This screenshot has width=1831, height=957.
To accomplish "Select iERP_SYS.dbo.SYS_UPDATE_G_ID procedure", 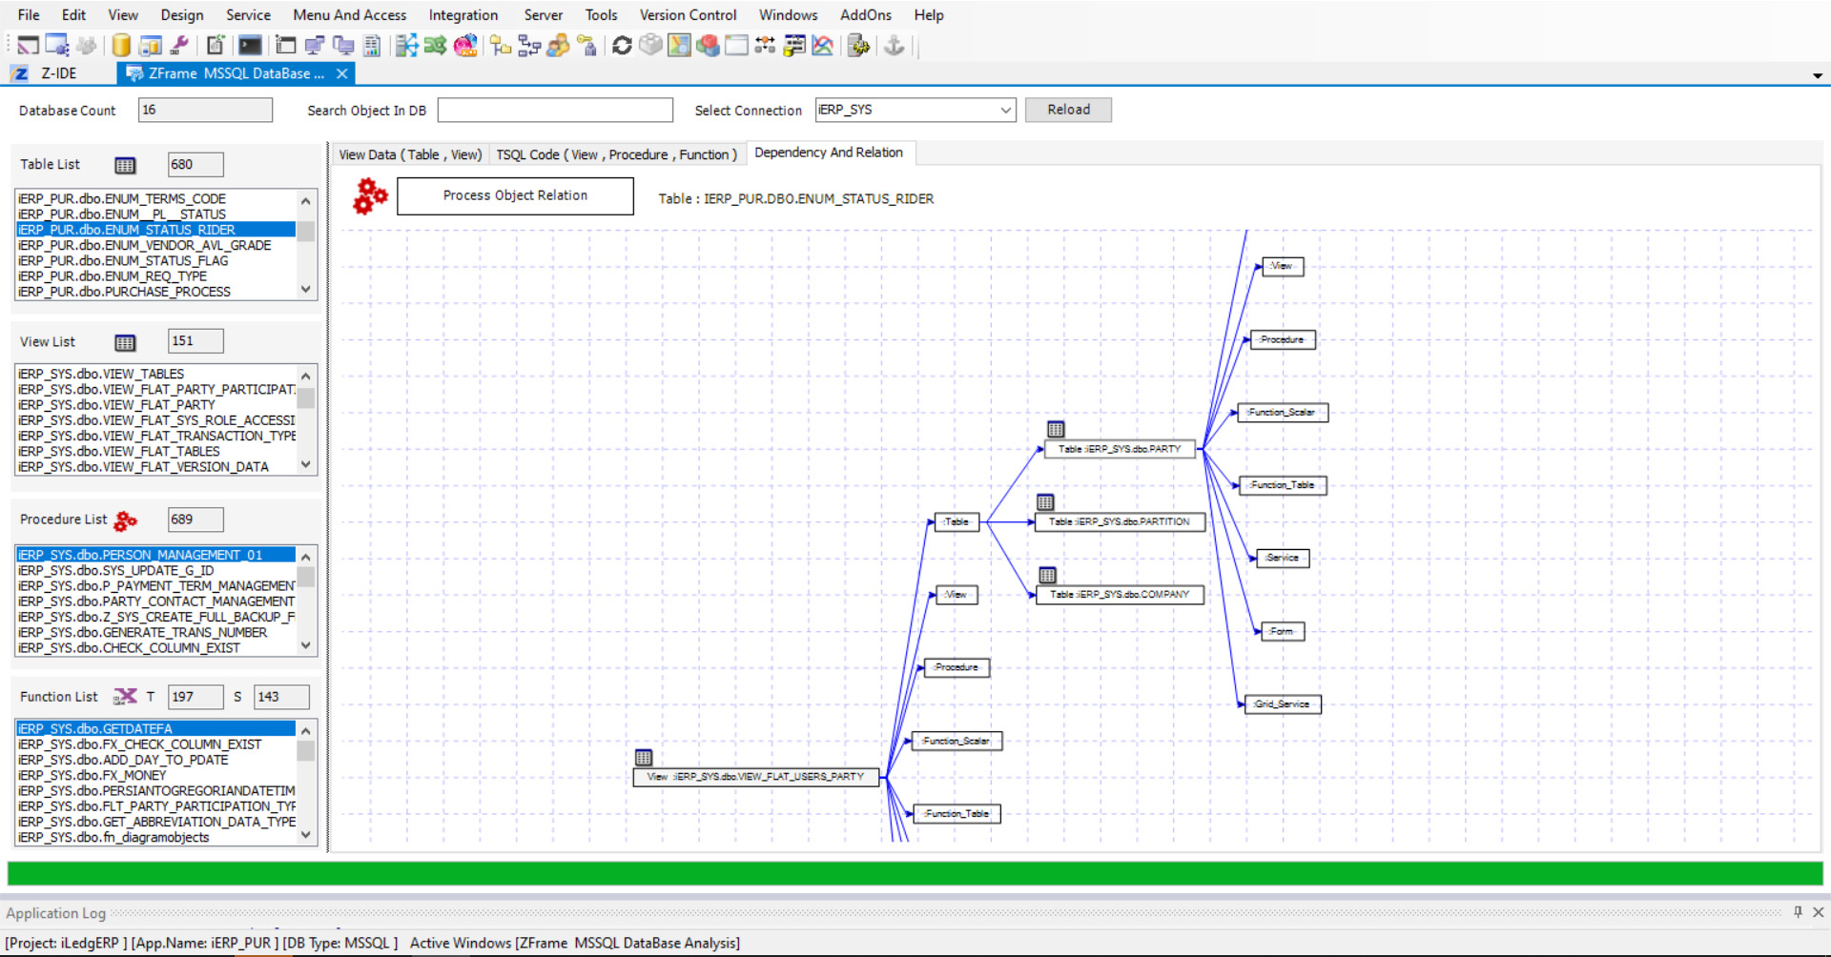I will tap(155, 570).
